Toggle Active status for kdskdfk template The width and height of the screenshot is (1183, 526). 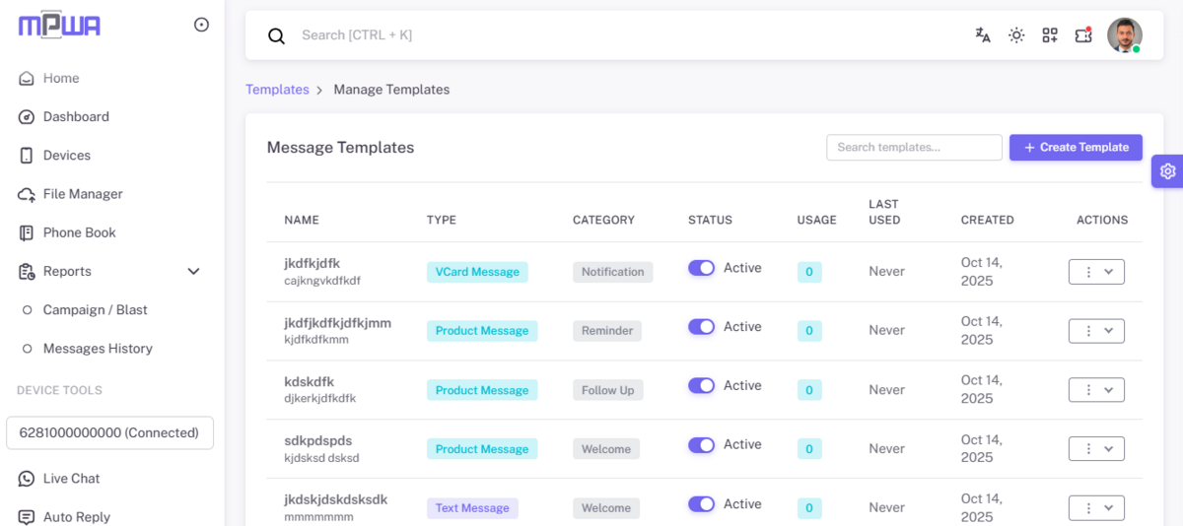[701, 386]
